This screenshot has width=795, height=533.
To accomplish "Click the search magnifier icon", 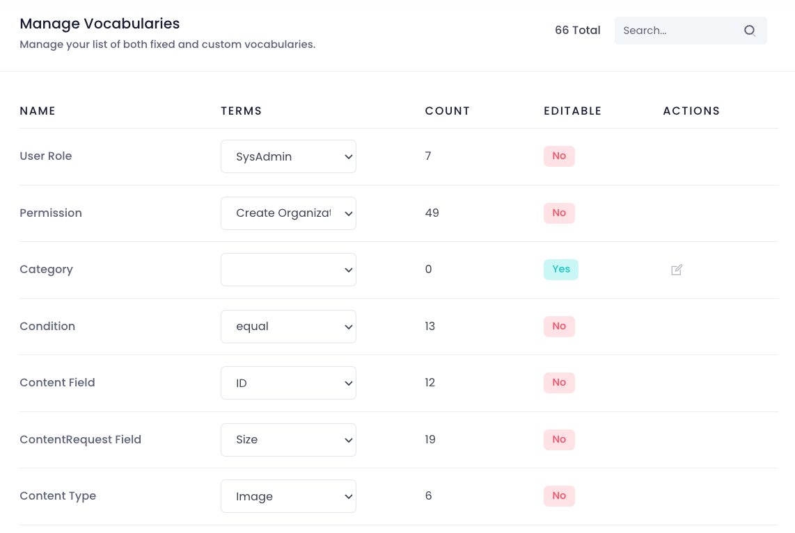I will (x=749, y=31).
